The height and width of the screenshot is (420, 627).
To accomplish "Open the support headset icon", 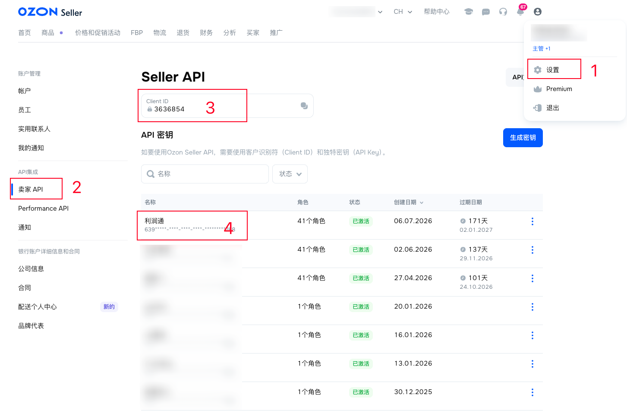I will coord(503,12).
